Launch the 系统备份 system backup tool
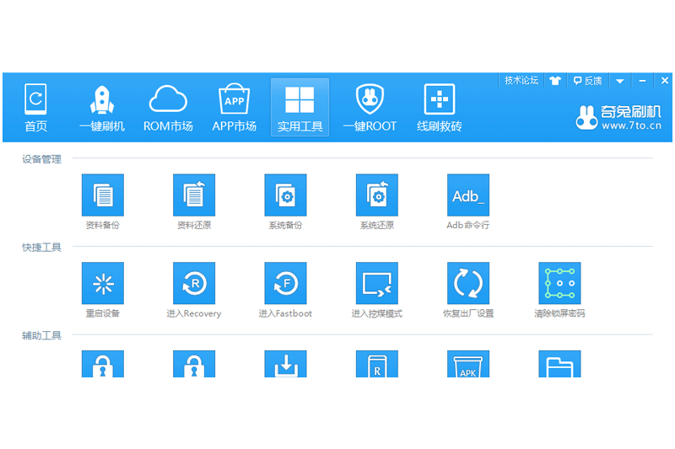675x449 pixels. [285, 195]
